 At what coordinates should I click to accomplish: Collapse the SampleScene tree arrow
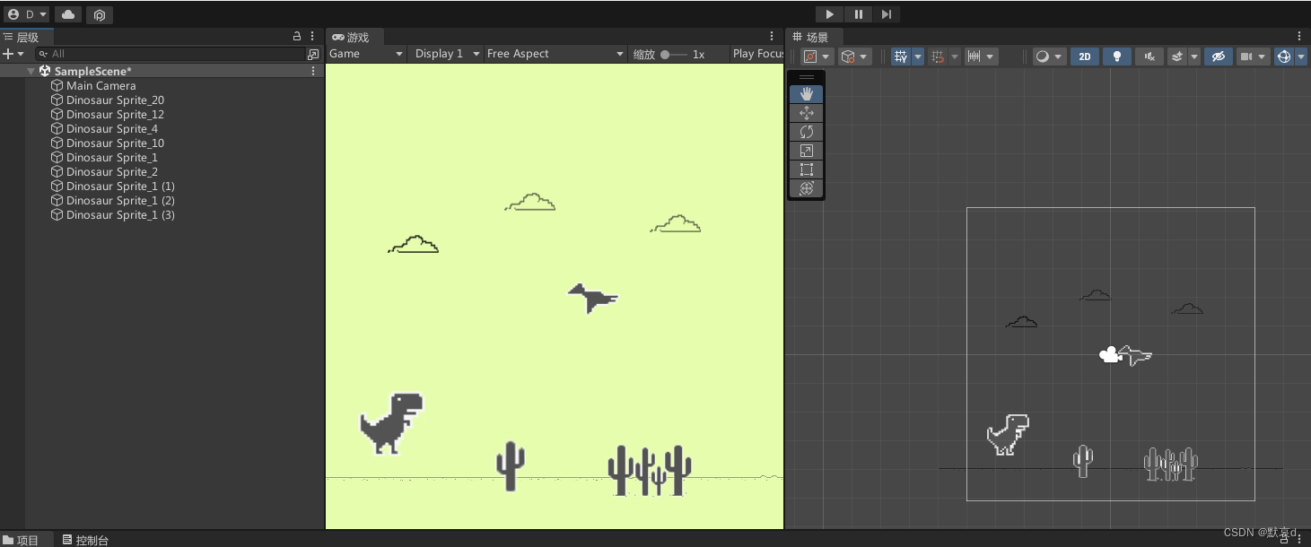[x=31, y=71]
